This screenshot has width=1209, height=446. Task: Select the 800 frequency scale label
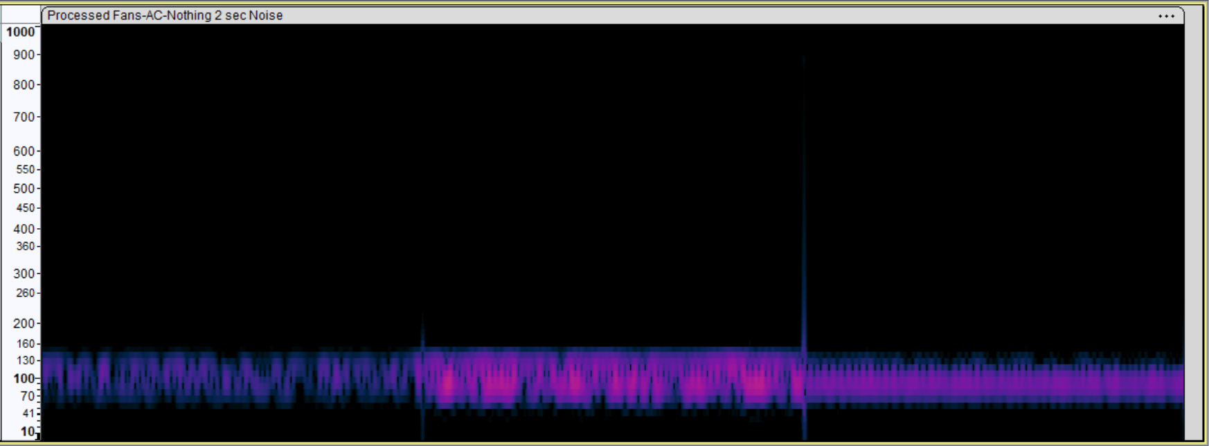[x=24, y=85]
